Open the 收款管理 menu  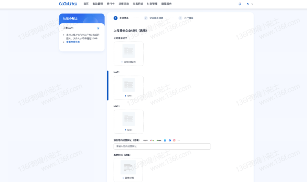click(x=98, y=4)
